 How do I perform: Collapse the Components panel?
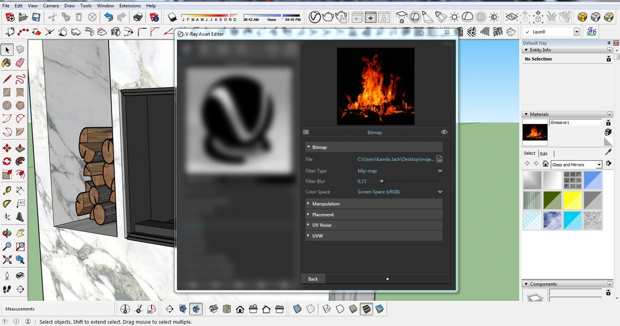click(526, 284)
